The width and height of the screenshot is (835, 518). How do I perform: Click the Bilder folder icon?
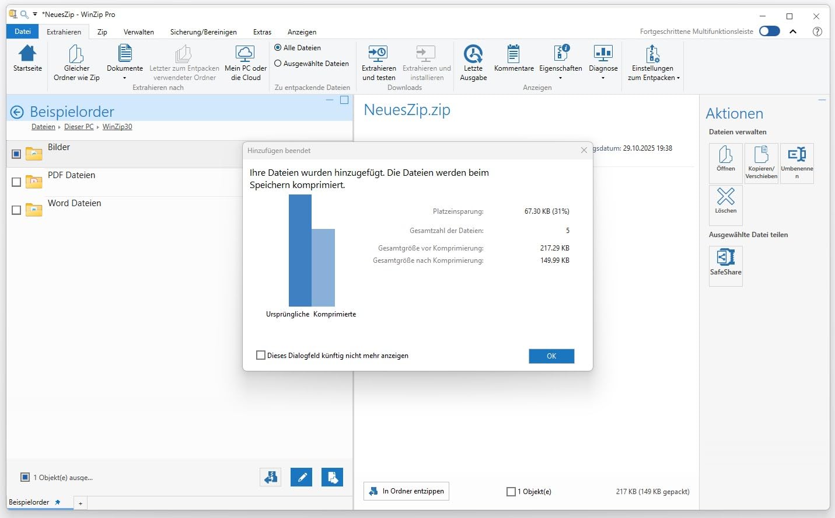tap(34, 154)
